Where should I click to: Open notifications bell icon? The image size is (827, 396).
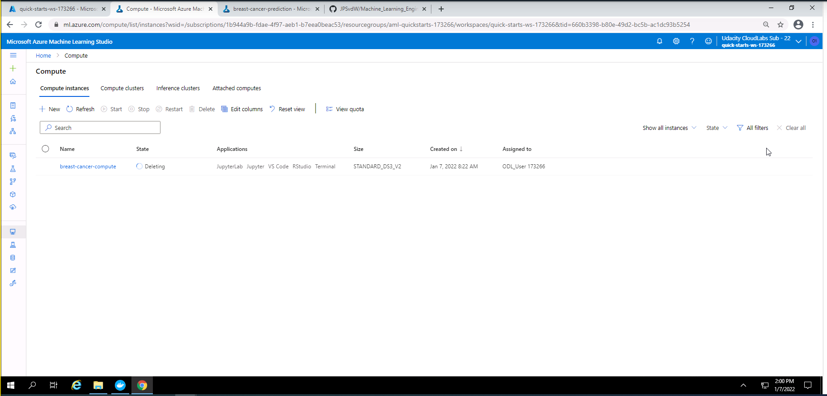tap(659, 41)
